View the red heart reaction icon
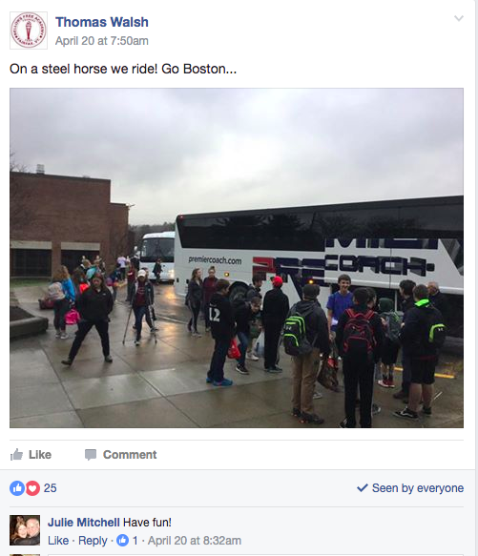478x556 pixels. [x=32, y=488]
